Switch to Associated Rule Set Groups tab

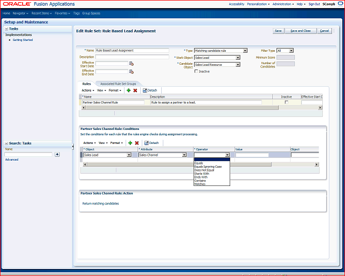(x=118, y=84)
